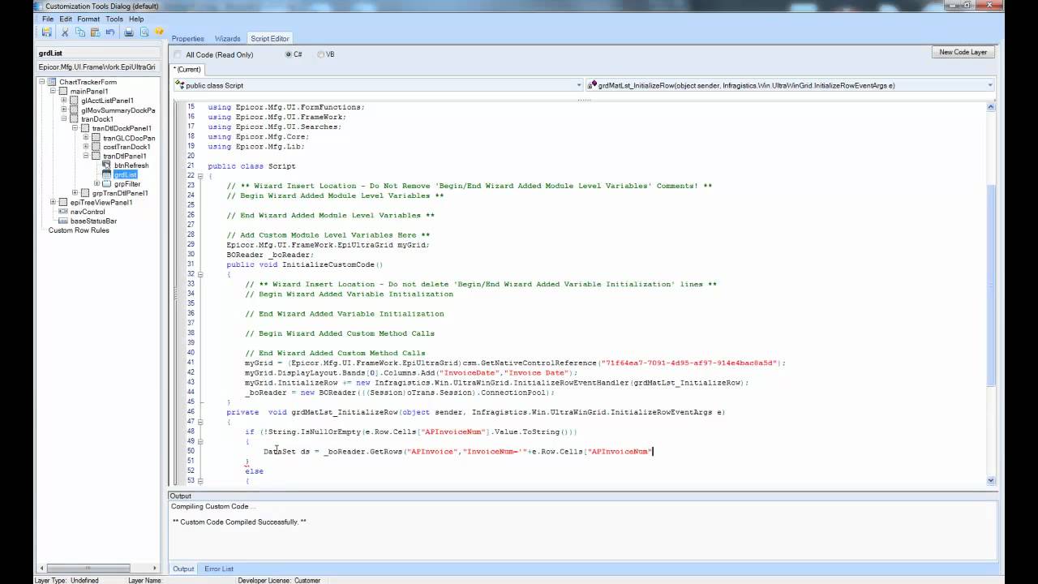Select the (Current) code layer tab
The image size is (1038, 584).
187,70
